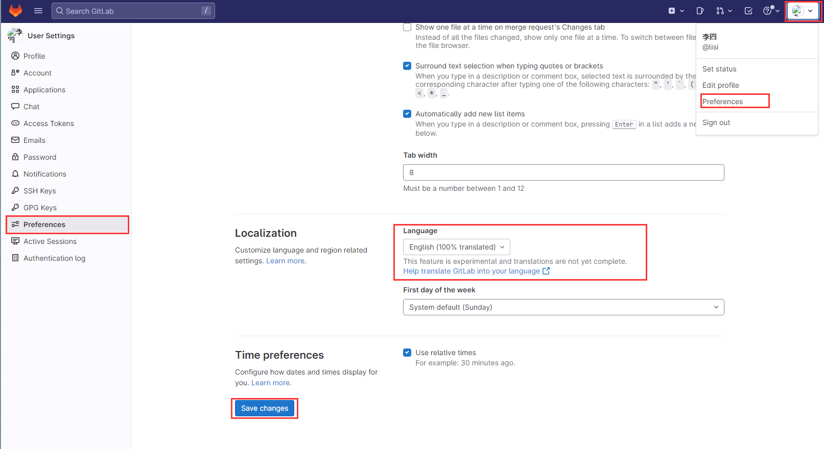Open the hamburger navigation menu
The image size is (824, 449).
(x=38, y=11)
